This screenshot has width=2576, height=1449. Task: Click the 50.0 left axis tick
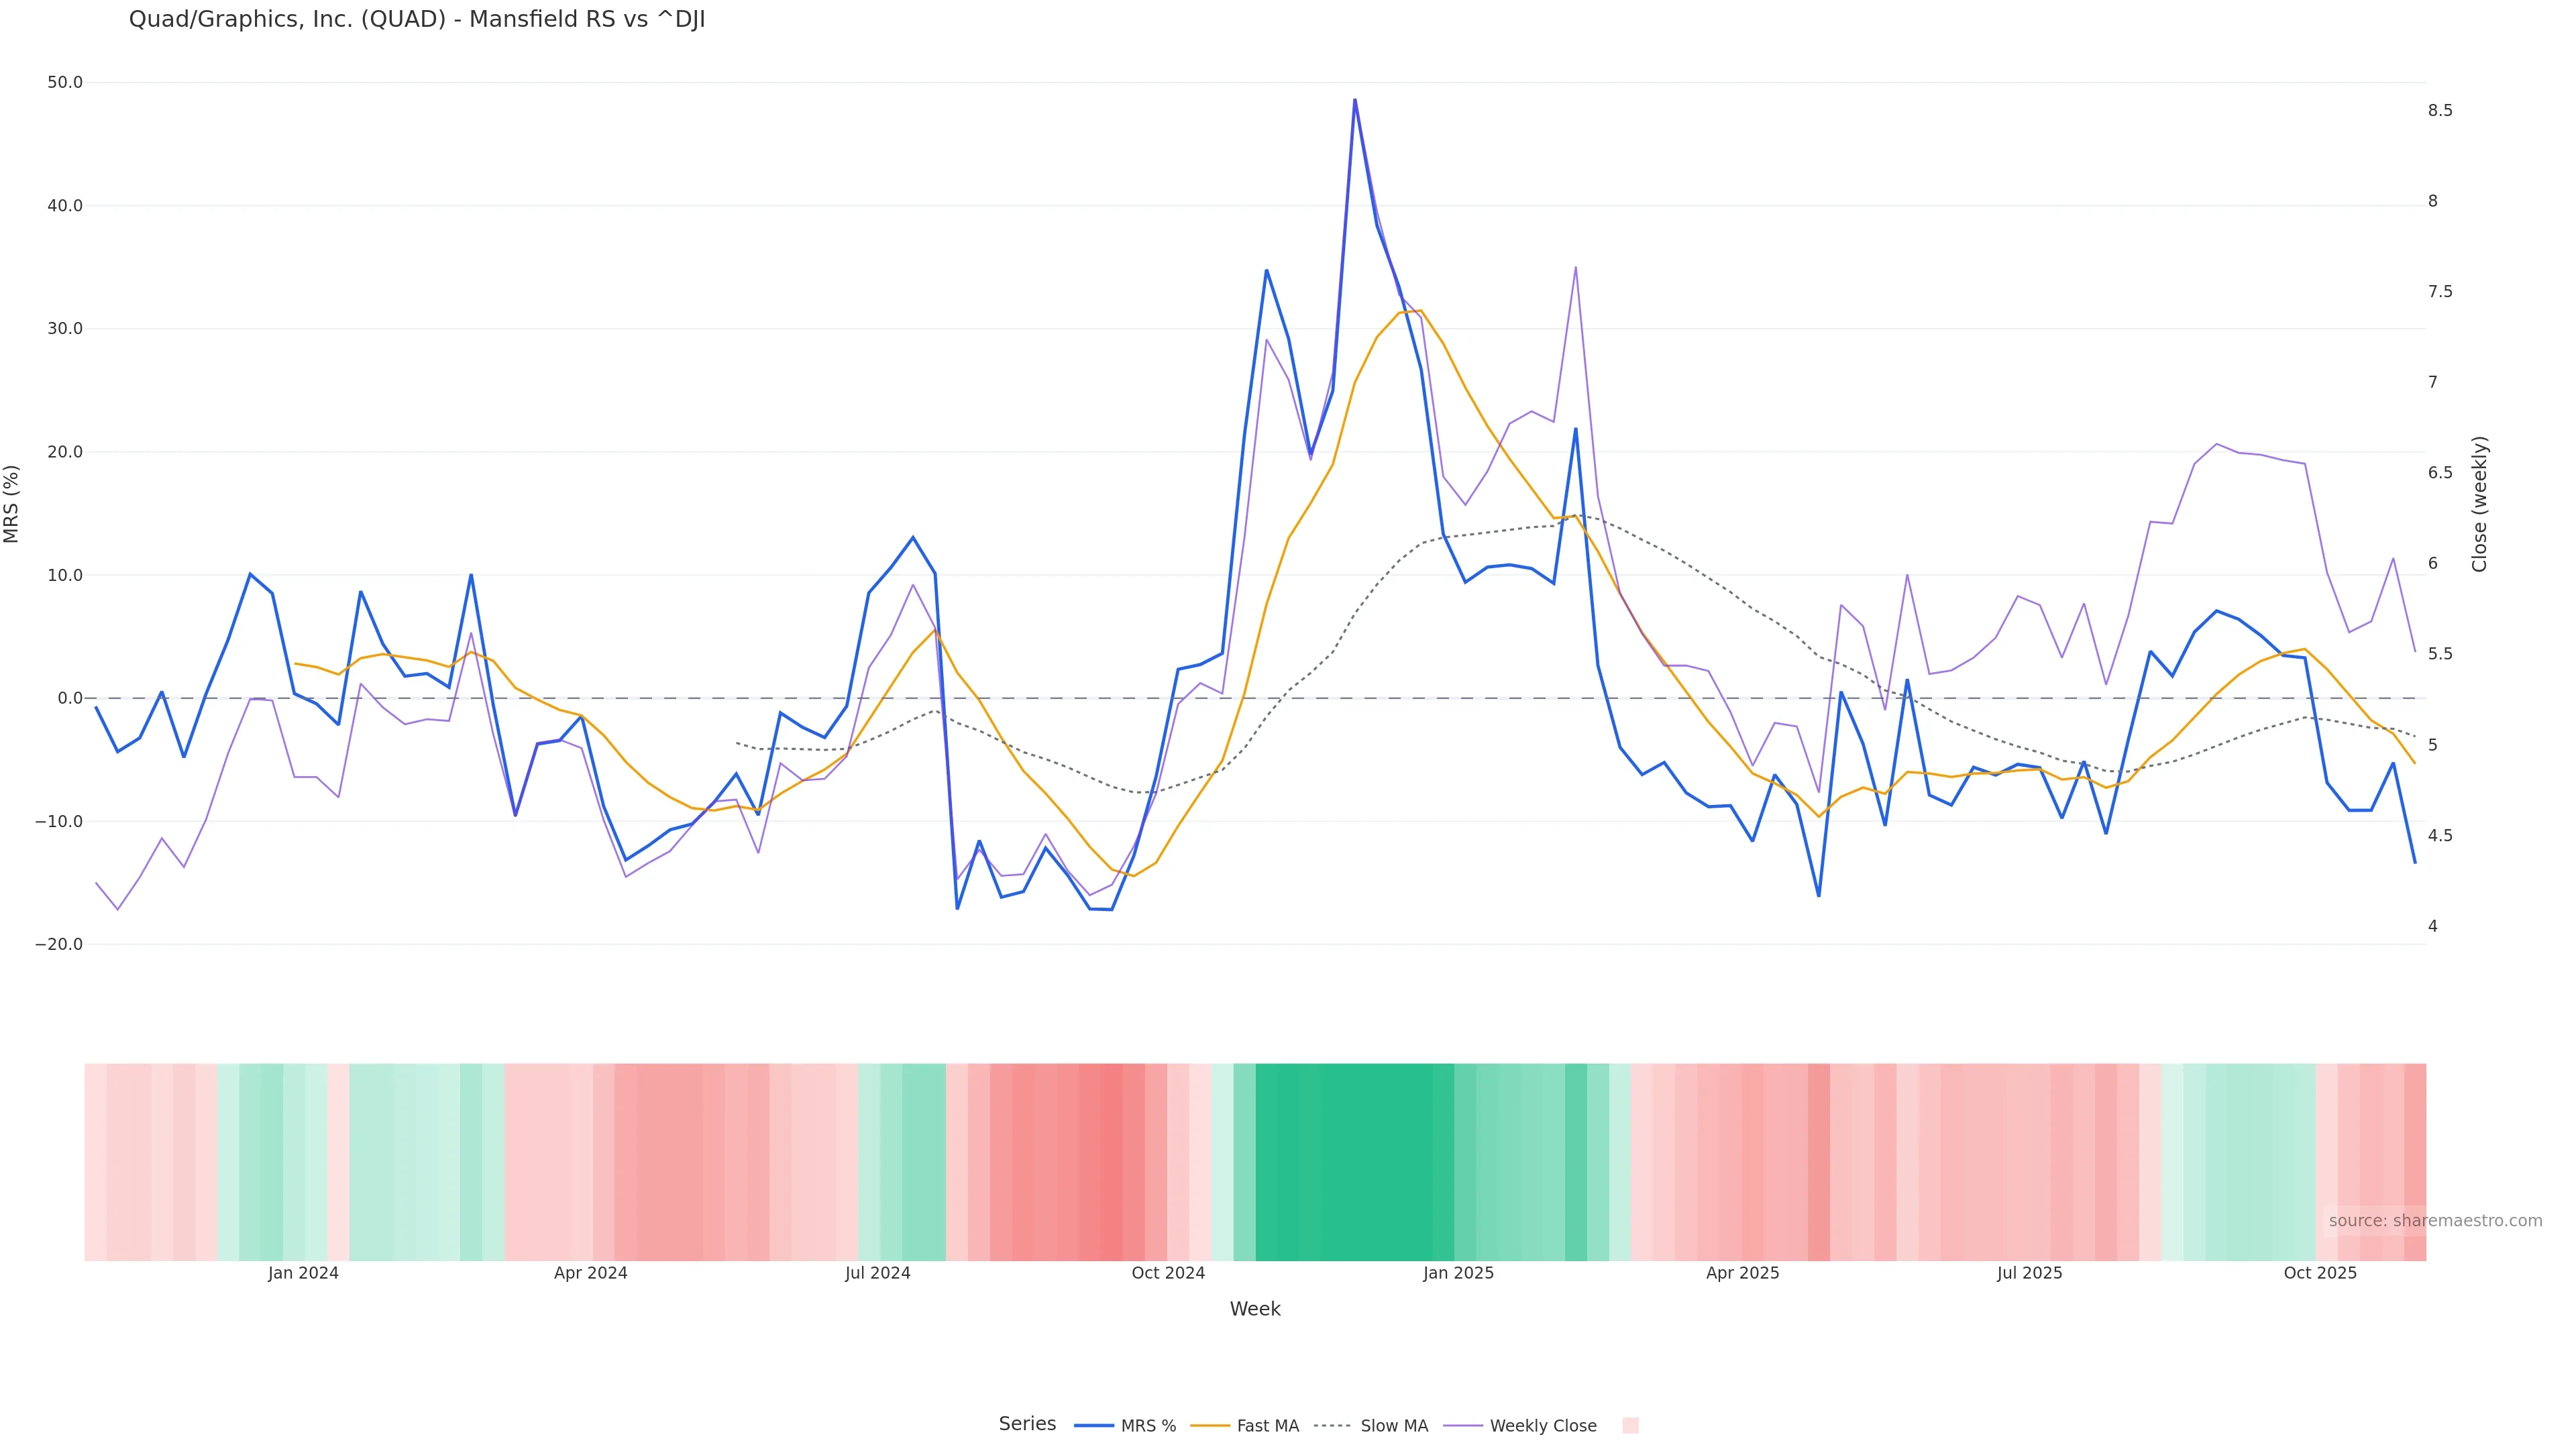65,83
